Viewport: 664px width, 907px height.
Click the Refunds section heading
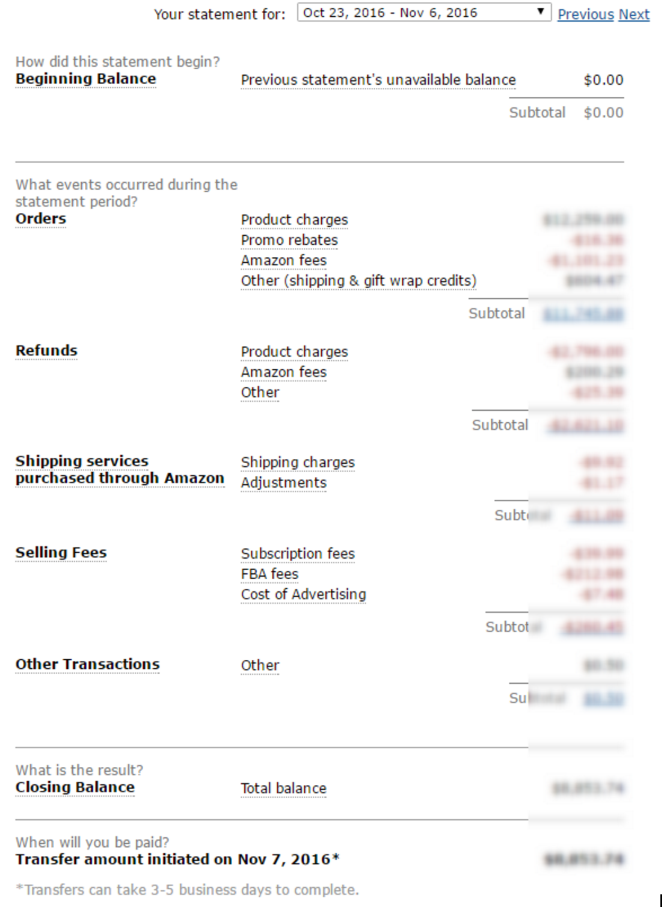point(46,351)
